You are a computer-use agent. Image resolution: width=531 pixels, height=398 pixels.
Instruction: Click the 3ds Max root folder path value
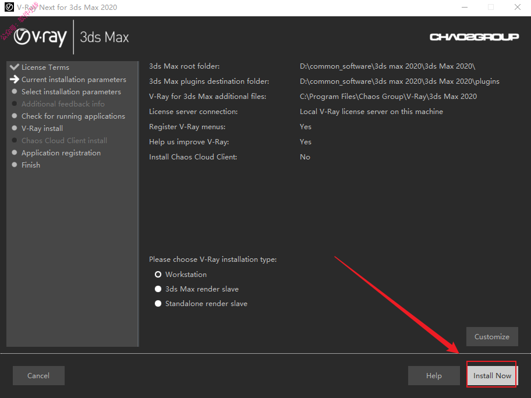(387, 66)
